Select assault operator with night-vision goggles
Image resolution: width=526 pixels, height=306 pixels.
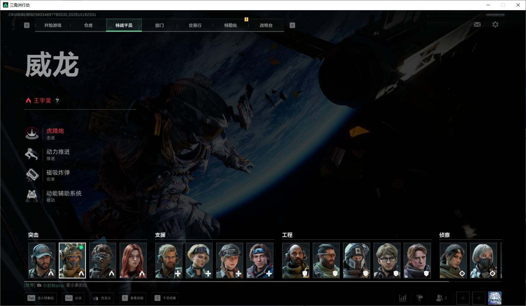[102, 260]
